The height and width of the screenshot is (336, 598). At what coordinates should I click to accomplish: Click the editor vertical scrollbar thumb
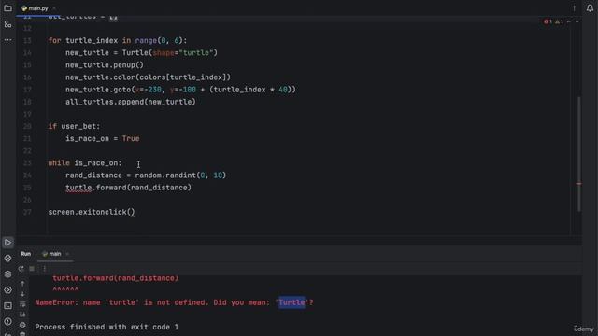pyautogui.click(x=579, y=154)
